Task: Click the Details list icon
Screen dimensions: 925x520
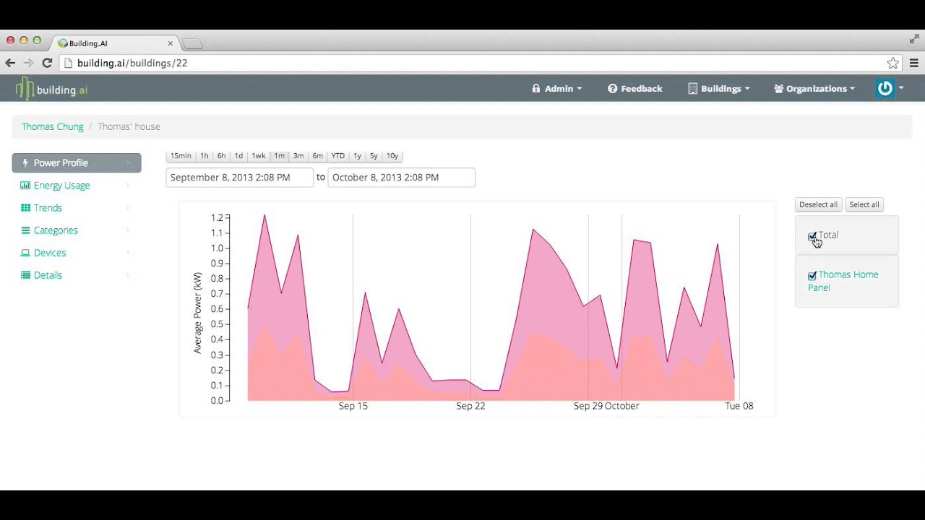Action: (25, 275)
